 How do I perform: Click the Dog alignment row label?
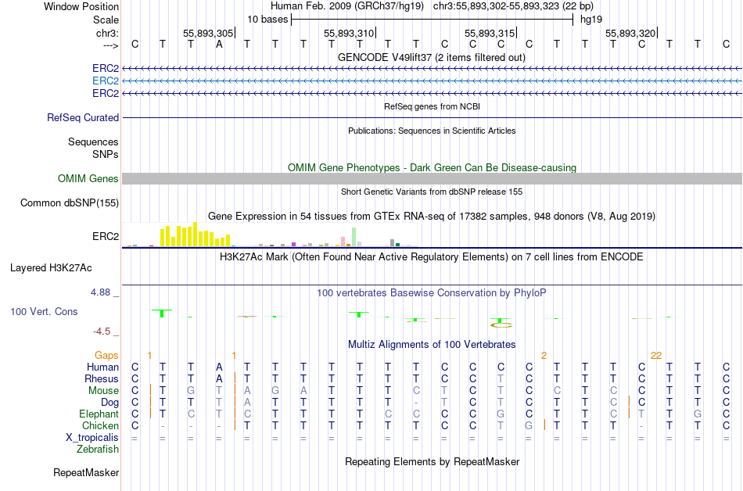[x=109, y=403]
